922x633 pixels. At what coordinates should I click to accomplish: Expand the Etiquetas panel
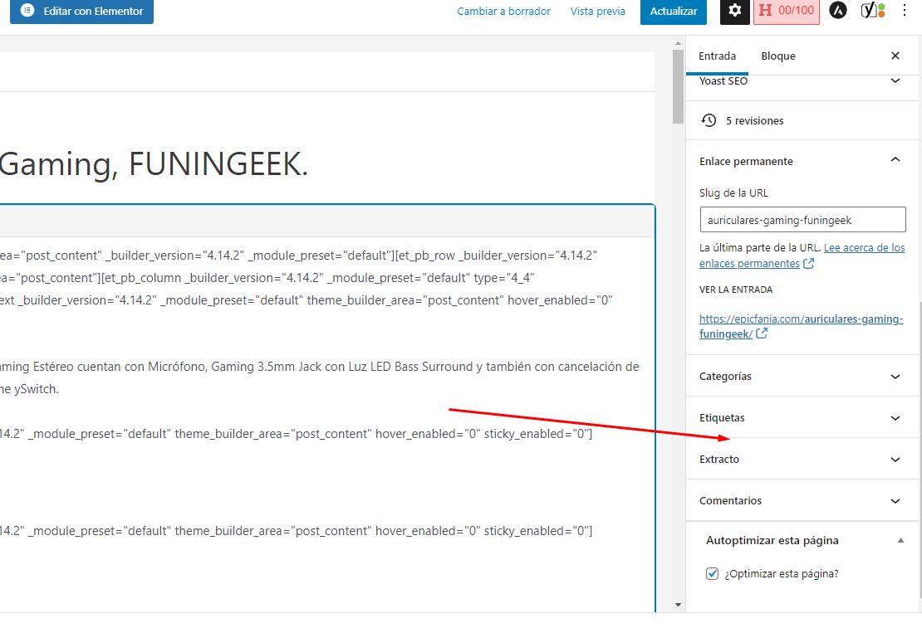802,418
